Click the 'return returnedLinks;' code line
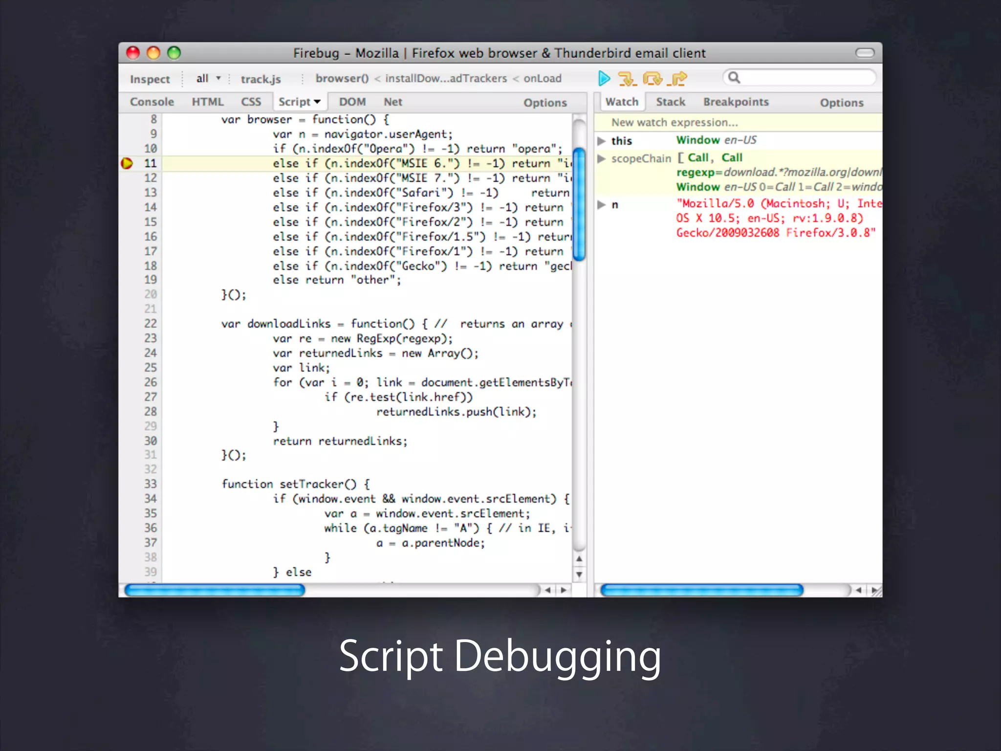The height and width of the screenshot is (751, 1001). coord(340,441)
